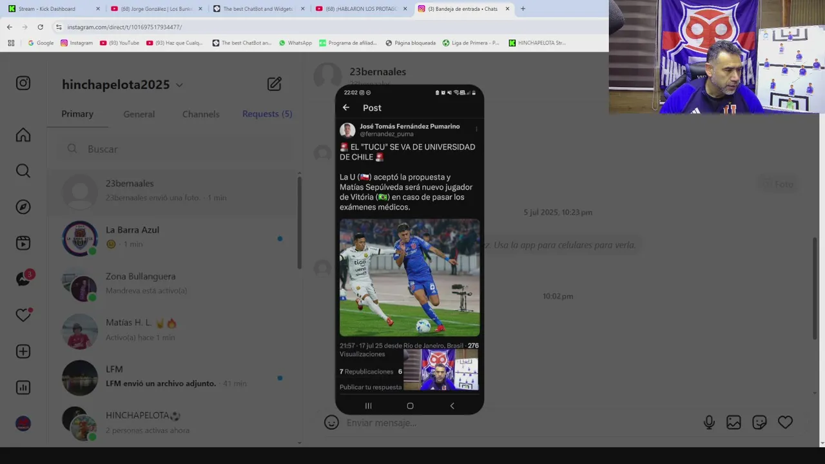
Task: Start a new message with pencil icon
Action: (x=275, y=84)
